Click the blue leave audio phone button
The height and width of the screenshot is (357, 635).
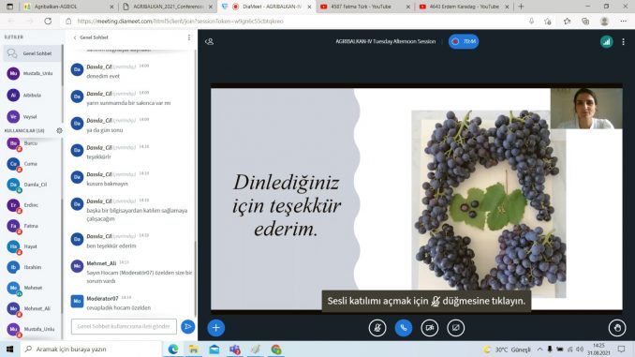[404, 328]
